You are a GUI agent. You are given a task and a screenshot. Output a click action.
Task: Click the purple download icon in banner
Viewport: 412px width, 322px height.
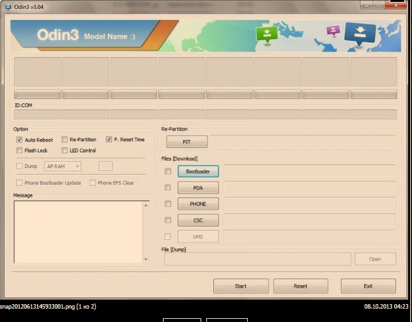[333, 31]
